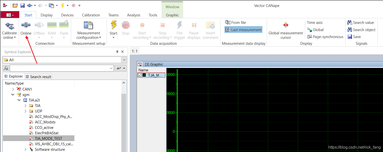Switch to Search result tab in Symbol Explorer

coord(38,77)
